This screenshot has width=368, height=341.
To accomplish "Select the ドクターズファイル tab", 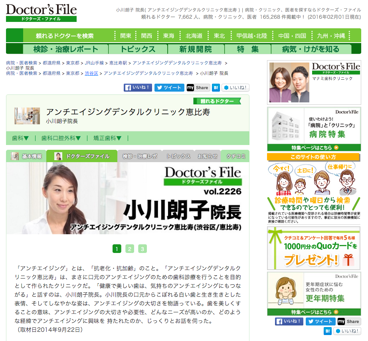I will click(x=82, y=156).
